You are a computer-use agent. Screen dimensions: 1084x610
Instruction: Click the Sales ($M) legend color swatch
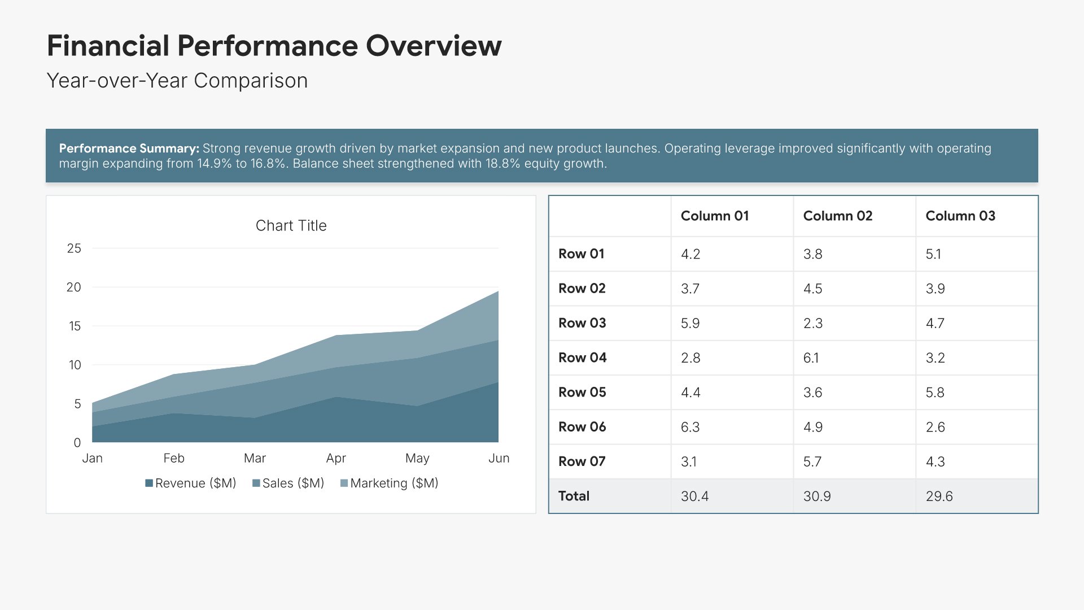[x=256, y=483]
